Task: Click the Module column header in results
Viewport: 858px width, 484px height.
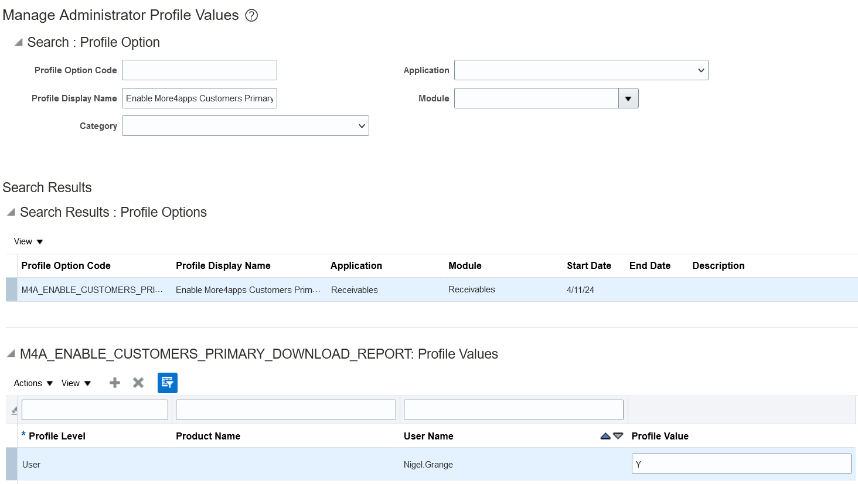Action: (465, 265)
